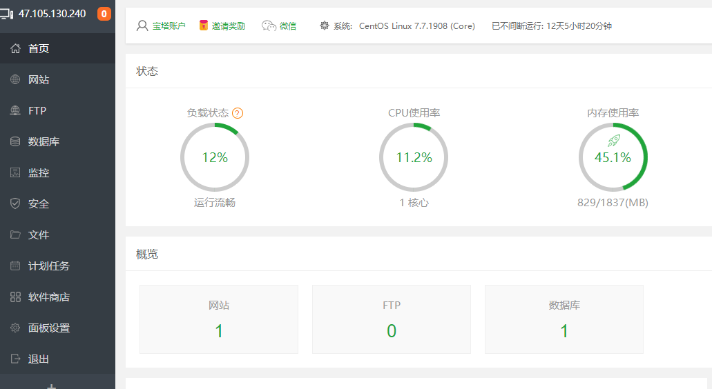Open the 数据库 database menu item
Viewport: 712px width, 389px height.
pyautogui.click(x=58, y=142)
